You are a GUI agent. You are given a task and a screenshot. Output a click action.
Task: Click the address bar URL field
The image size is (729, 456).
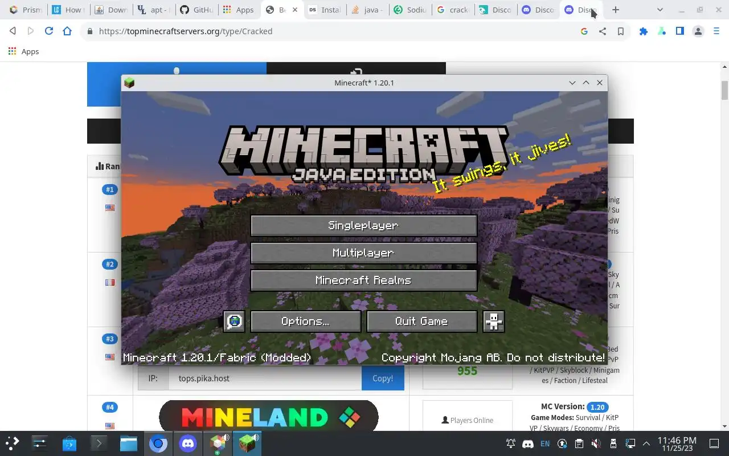tap(330, 31)
